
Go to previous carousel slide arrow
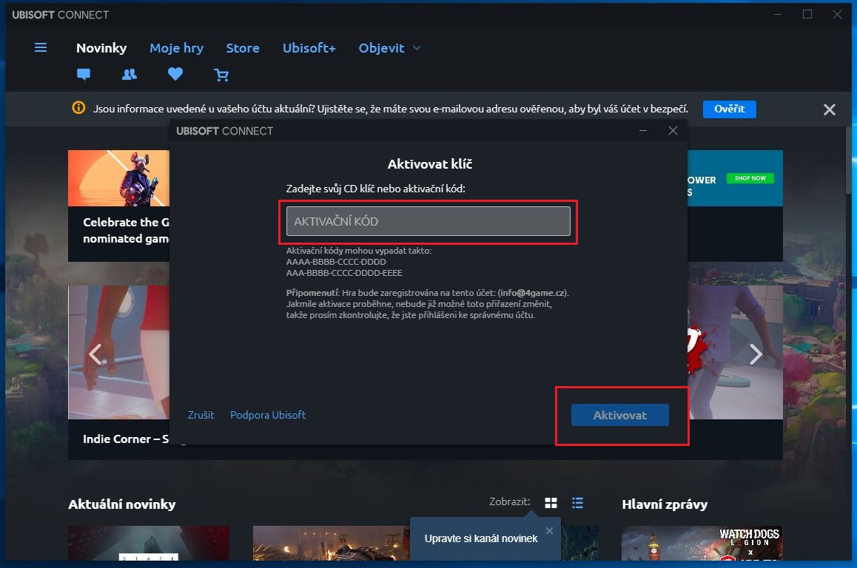pyautogui.click(x=95, y=354)
